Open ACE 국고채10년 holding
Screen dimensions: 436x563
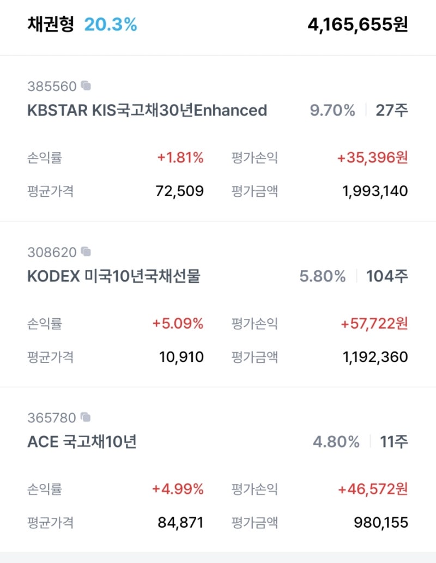click(82, 441)
